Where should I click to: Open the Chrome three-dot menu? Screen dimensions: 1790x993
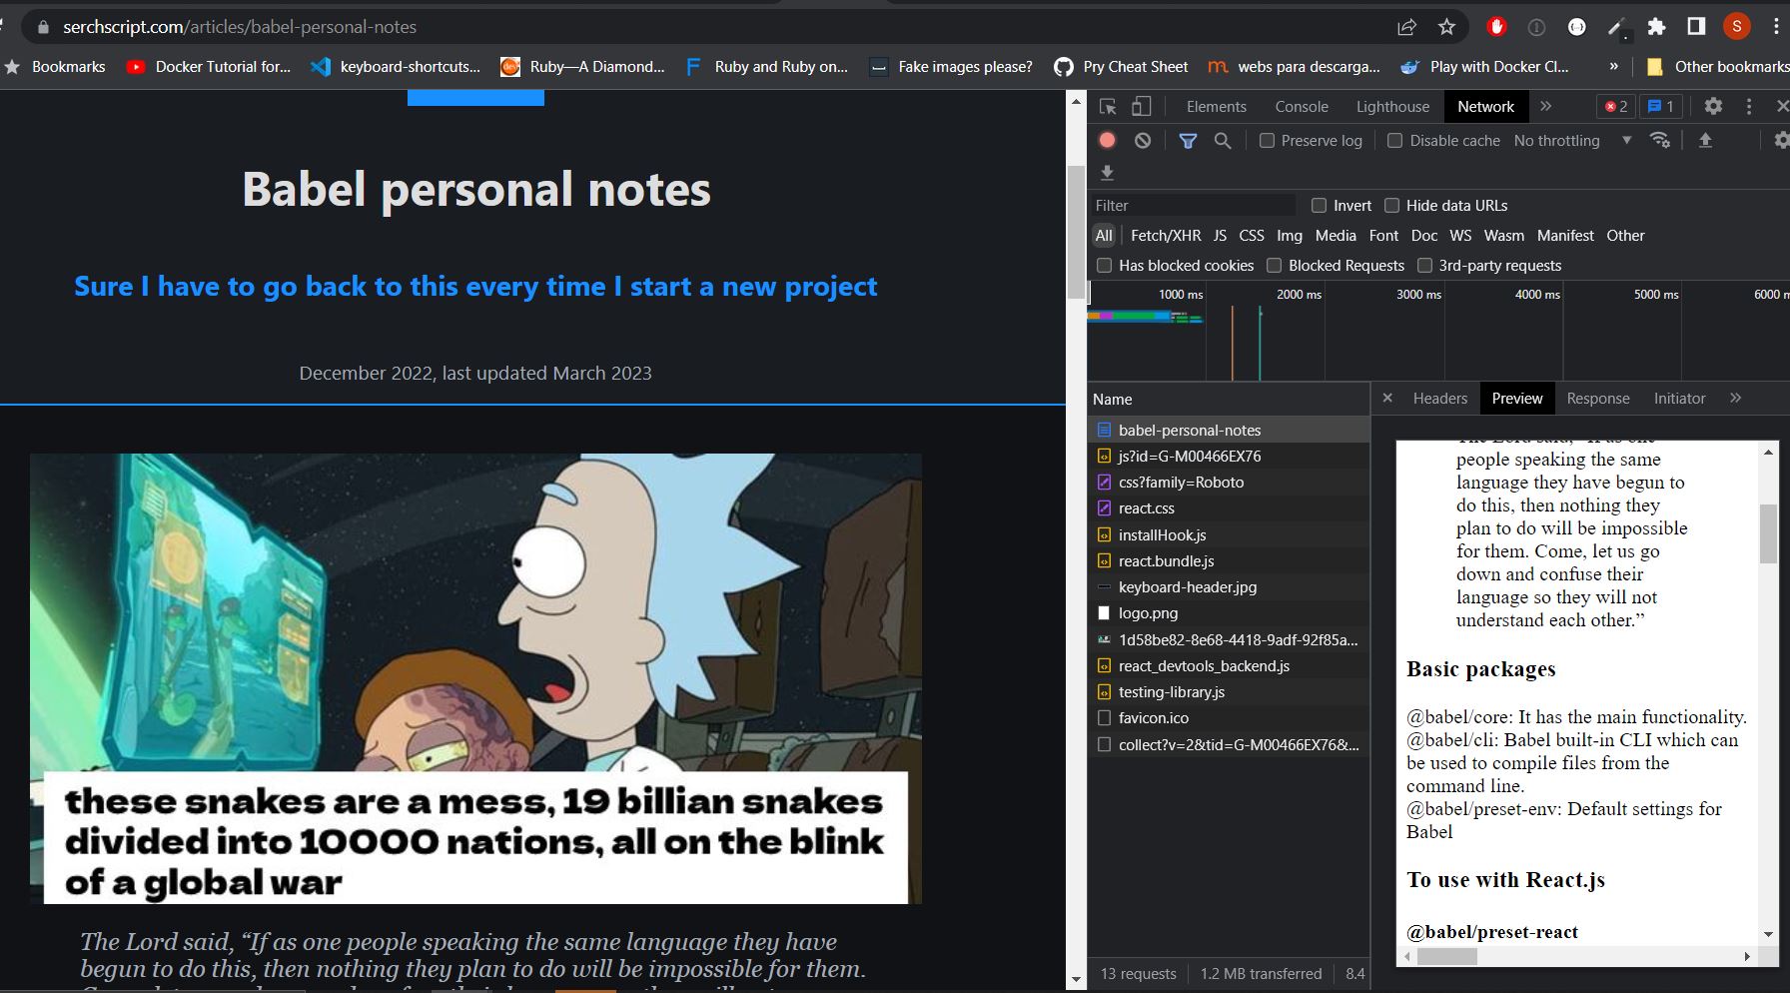[x=1775, y=27]
